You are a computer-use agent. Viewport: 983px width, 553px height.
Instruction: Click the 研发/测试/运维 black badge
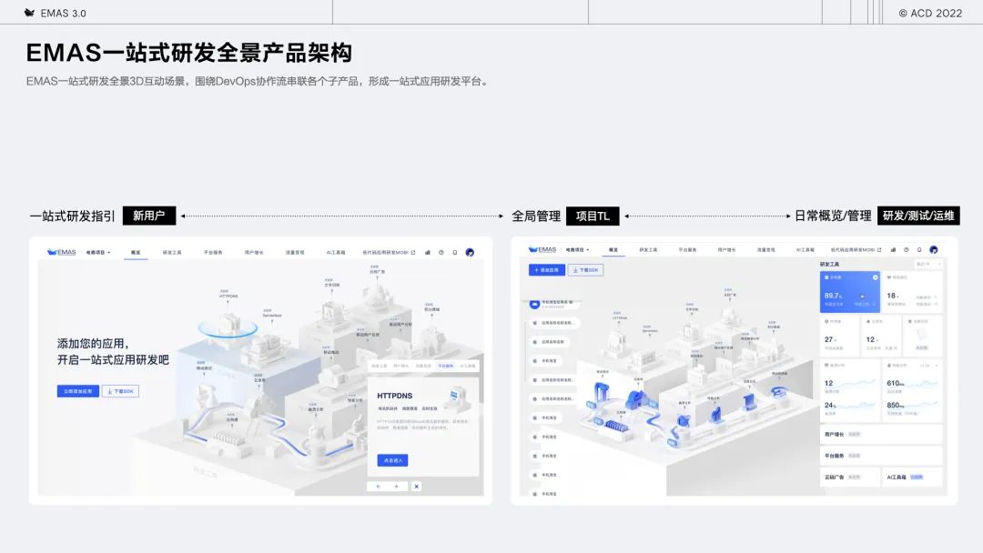(918, 216)
